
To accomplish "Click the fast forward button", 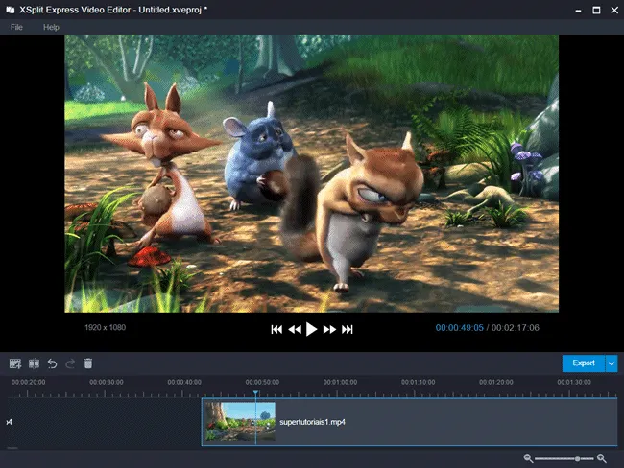I will pos(329,329).
